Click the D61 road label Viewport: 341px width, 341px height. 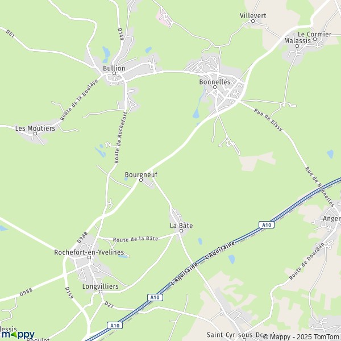click(10, 34)
